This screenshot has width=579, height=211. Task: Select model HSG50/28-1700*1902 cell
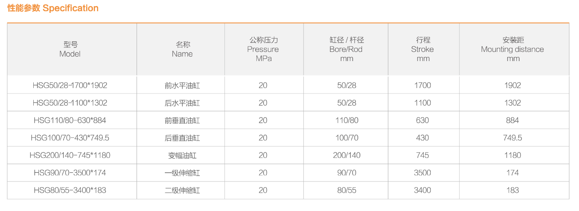point(70,86)
